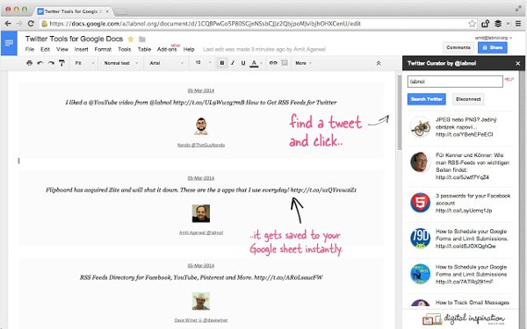
Task: Open the Format menu
Action: click(103, 49)
